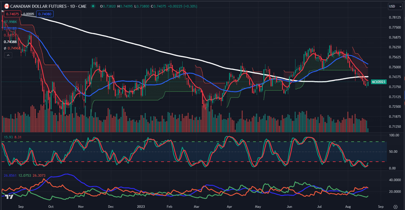This screenshot has height=210, width=405.
Task: Open chart settings gear icon
Action: [396, 207]
